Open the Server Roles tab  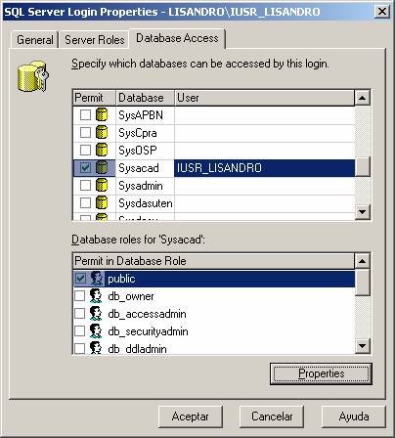95,40
